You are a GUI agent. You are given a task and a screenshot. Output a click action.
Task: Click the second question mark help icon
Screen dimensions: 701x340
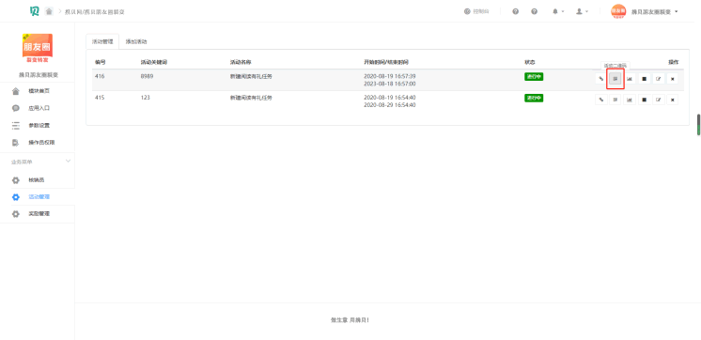coord(535,11)
